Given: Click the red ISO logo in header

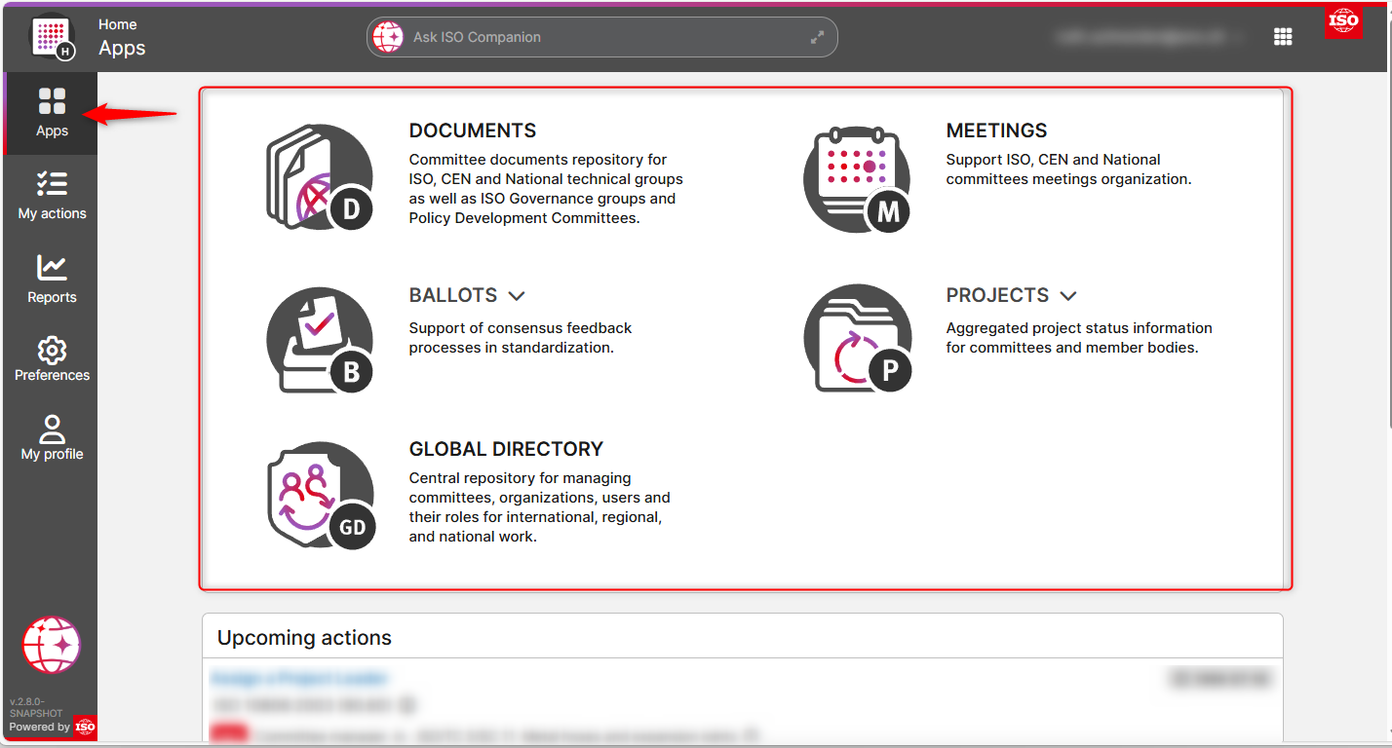Looking at the screenshot, I should [x=1343, y=20].
